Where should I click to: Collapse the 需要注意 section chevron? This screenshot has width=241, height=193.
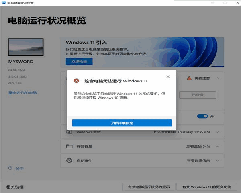coord(217,78)
